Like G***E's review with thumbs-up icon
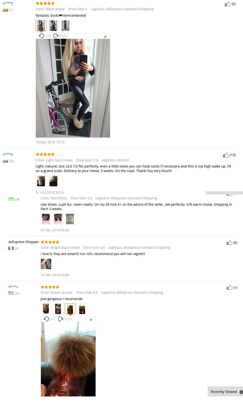243x402 pixels. point(228,4)
